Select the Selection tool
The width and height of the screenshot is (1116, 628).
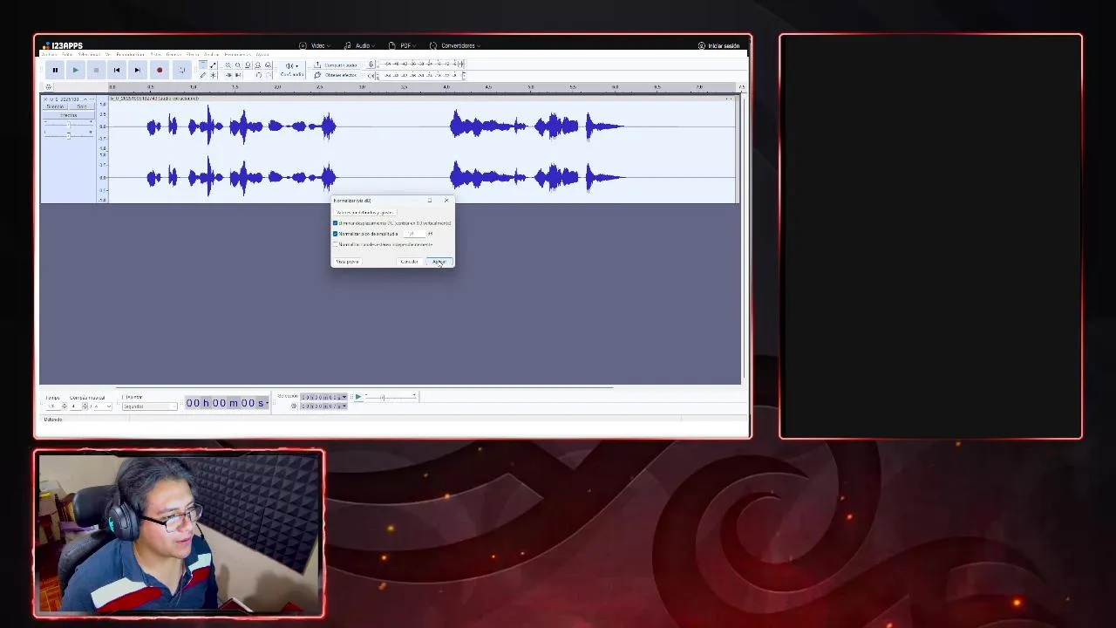(202, 65)
